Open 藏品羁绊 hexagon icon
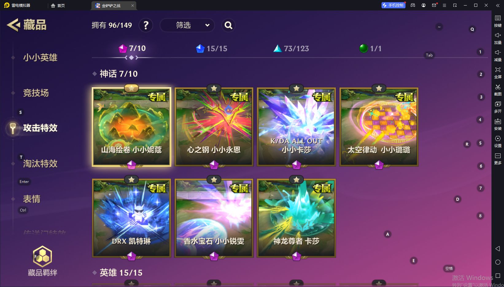 point(42,256)
